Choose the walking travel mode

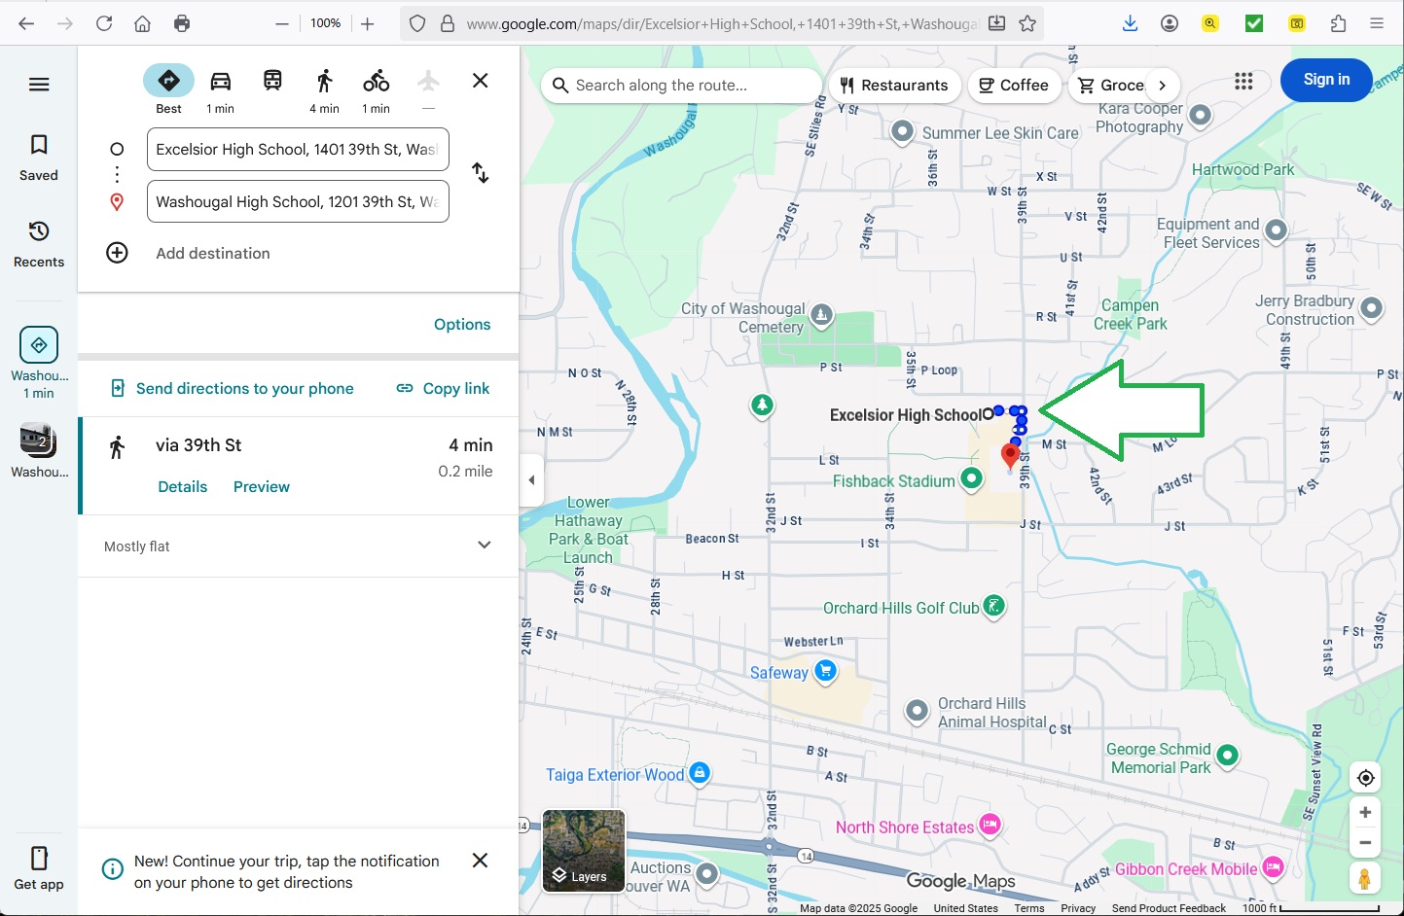(324, 82)
